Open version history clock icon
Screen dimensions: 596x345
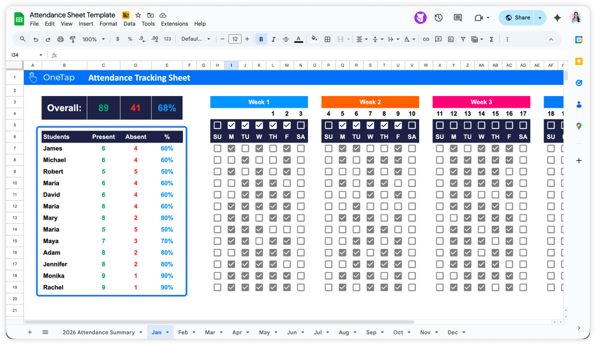point(438,18)
